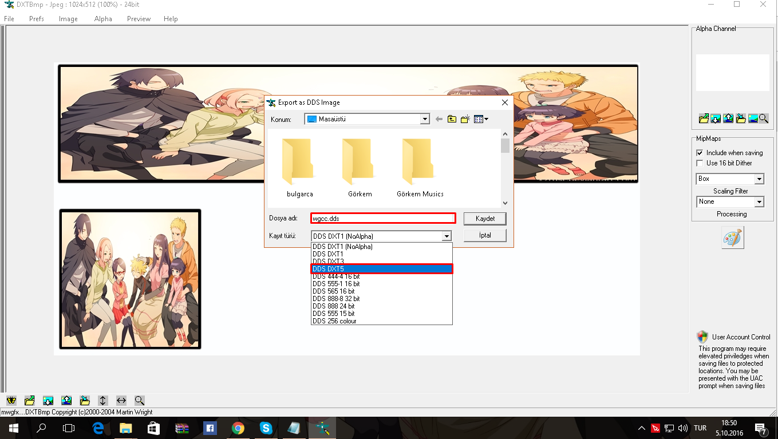The image size is (778, 439).
Task: Select DDS DXT3 from the open list
Action: [x=382, y=262]
